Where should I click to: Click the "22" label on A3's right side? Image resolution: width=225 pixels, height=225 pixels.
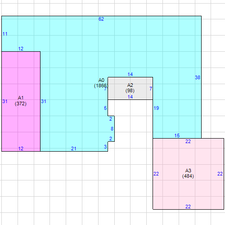point(220,174)
